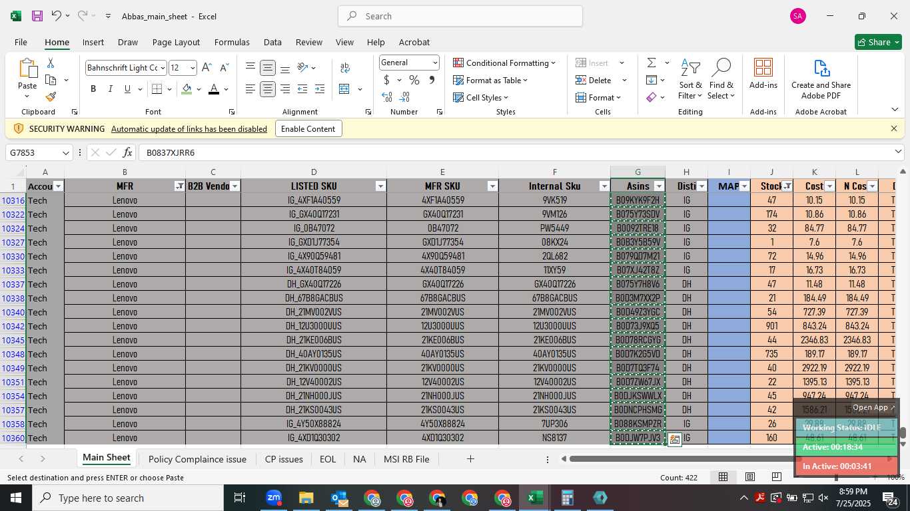
Task: Open File Explorer from the taskbar
Action: 306,498
